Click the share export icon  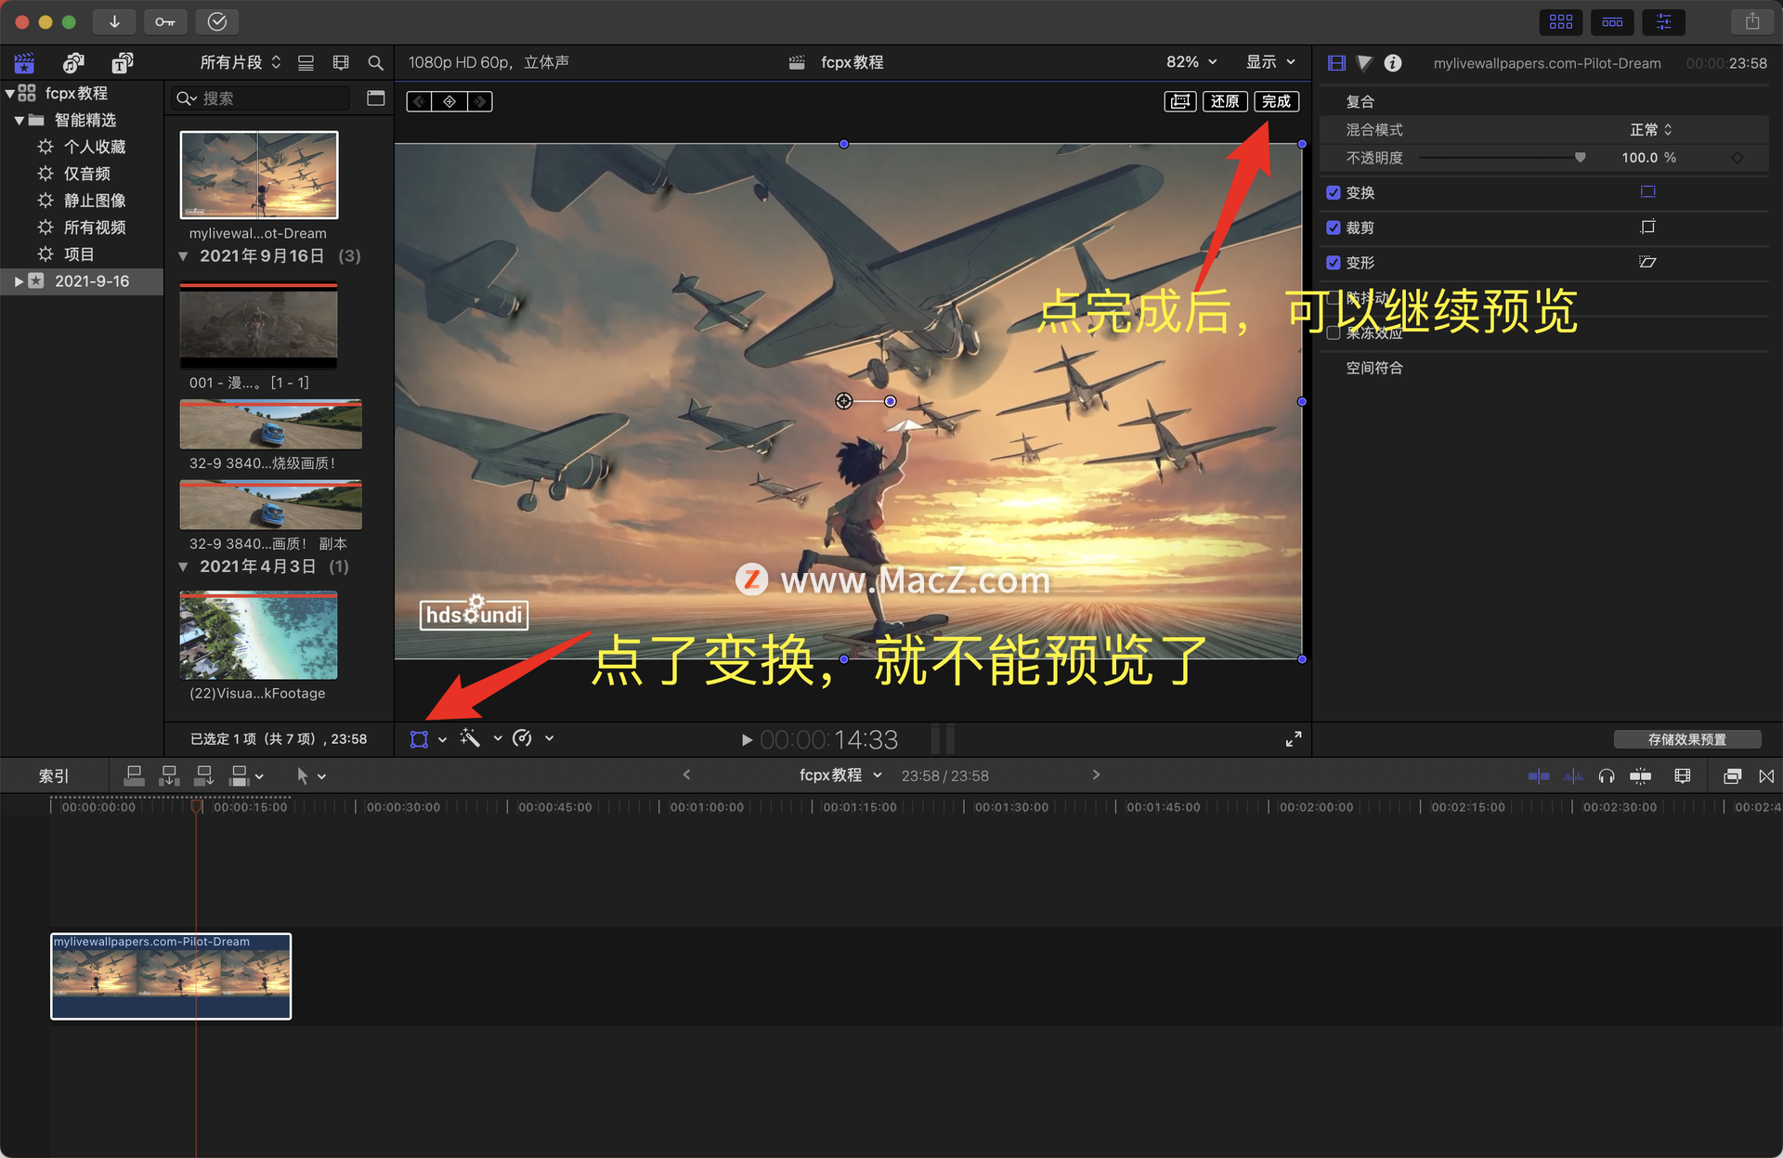pyautogui.click(x=1752, y=21)
